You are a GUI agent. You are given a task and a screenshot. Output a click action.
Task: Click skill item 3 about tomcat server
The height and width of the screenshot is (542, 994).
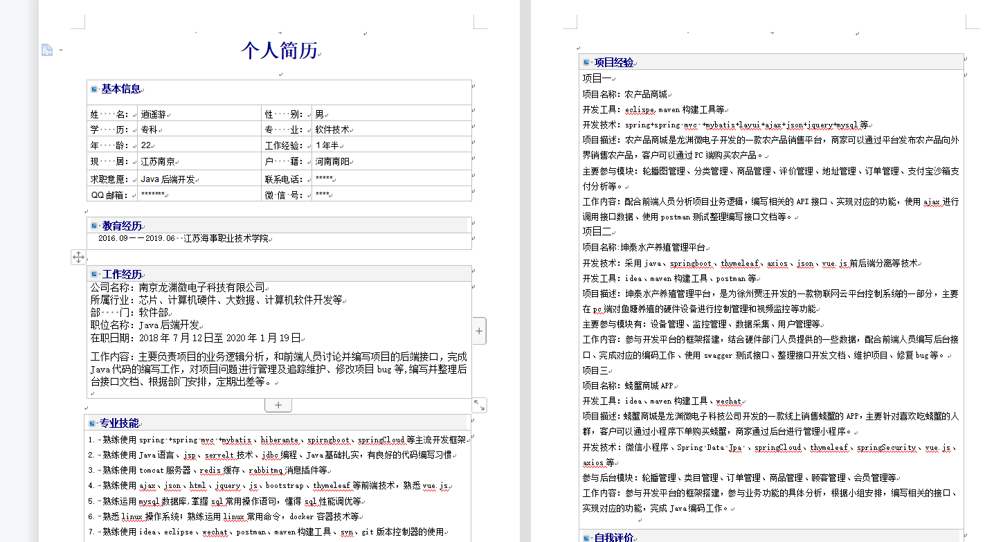tap(208, 470)
